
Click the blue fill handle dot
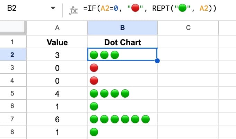(x=157, y=61)
